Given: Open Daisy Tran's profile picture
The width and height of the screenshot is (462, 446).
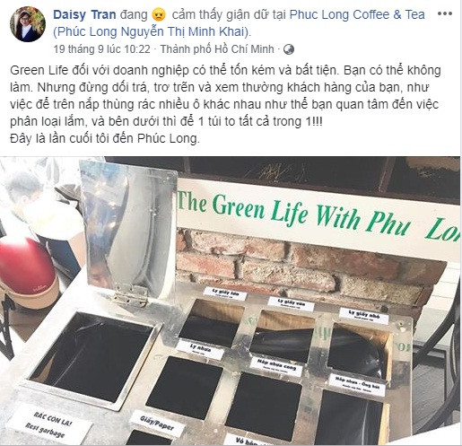Looking at the screenshot, I should pos(28,24).
